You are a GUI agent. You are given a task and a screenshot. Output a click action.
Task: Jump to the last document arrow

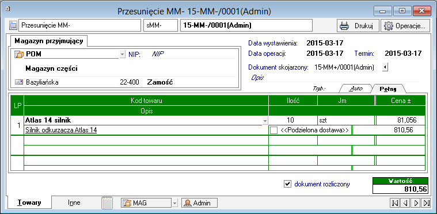point(427,203)
